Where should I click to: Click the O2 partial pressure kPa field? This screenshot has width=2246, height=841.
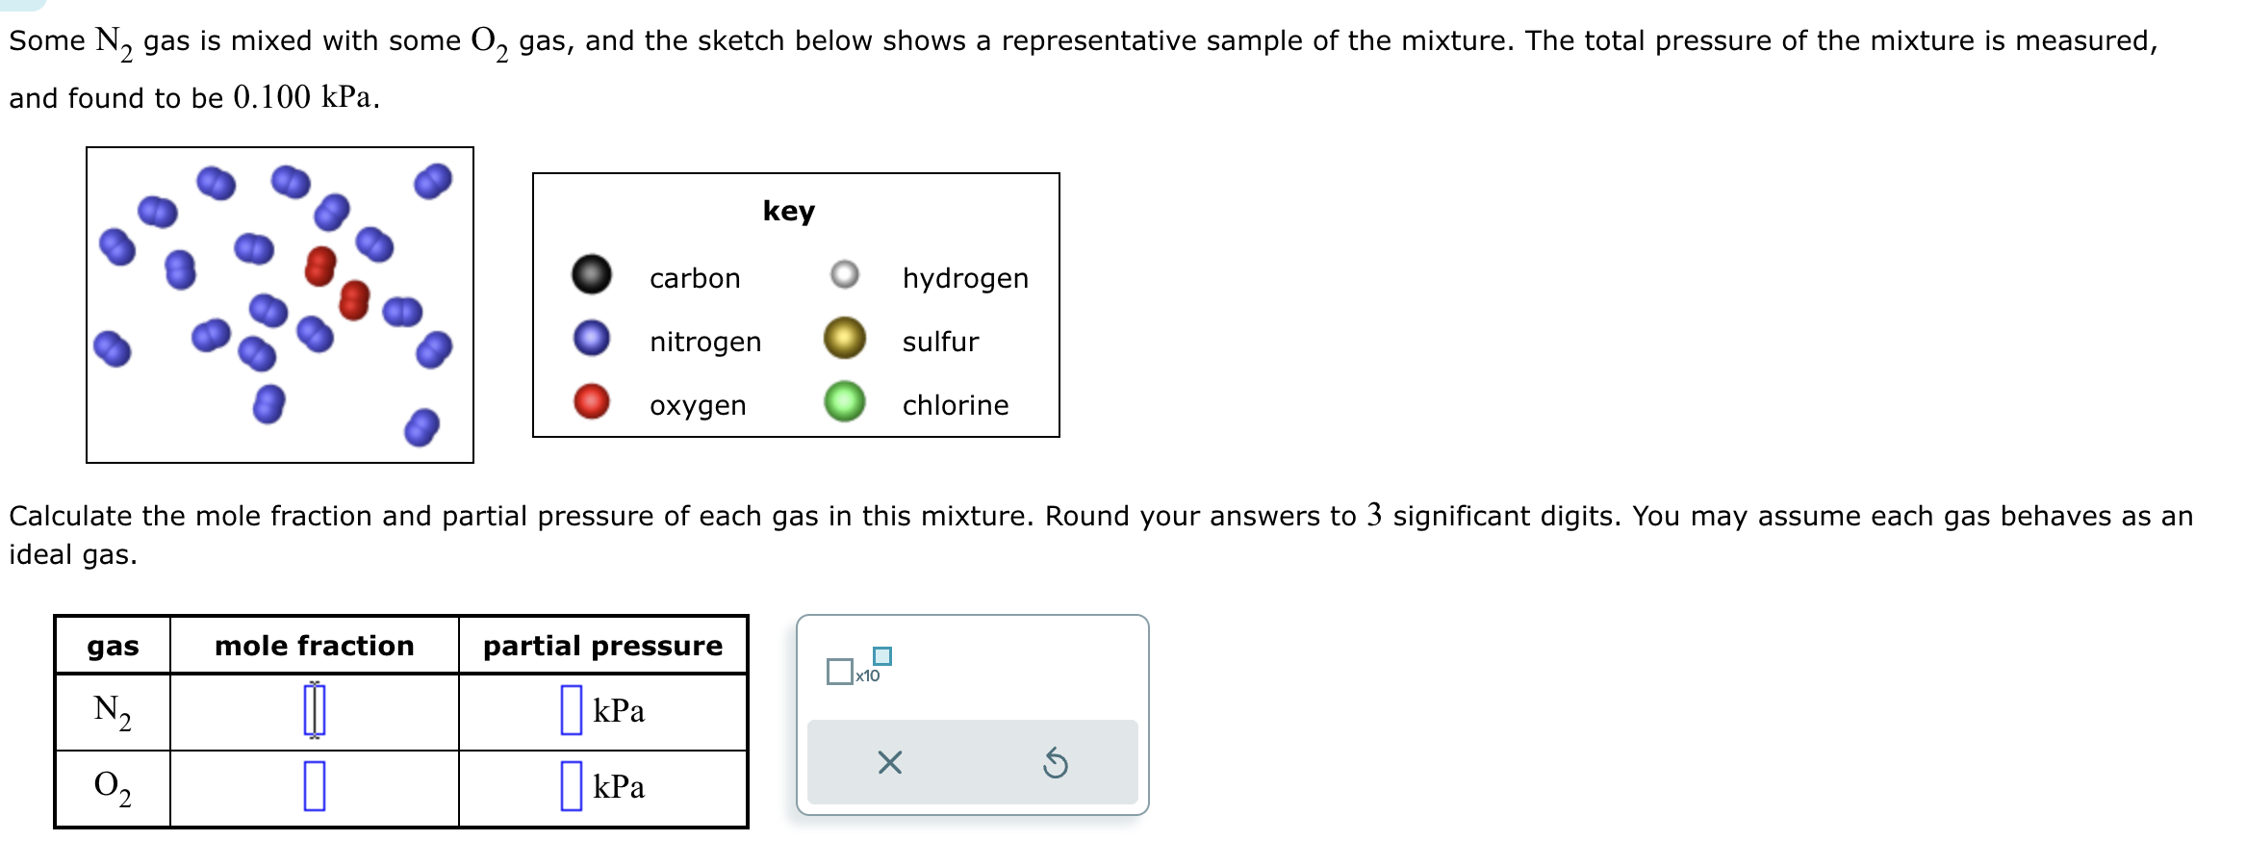pos(569,787)
